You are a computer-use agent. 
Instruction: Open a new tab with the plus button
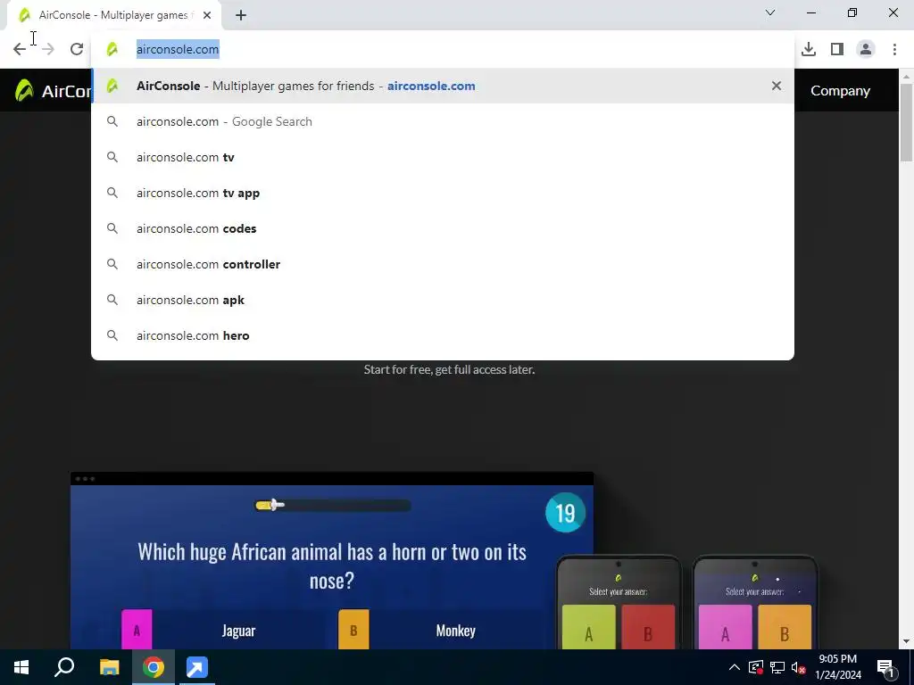241,15
